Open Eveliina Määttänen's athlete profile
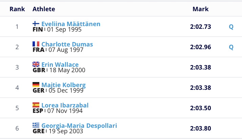Screen dimensions: 242x139 (70, 24)
